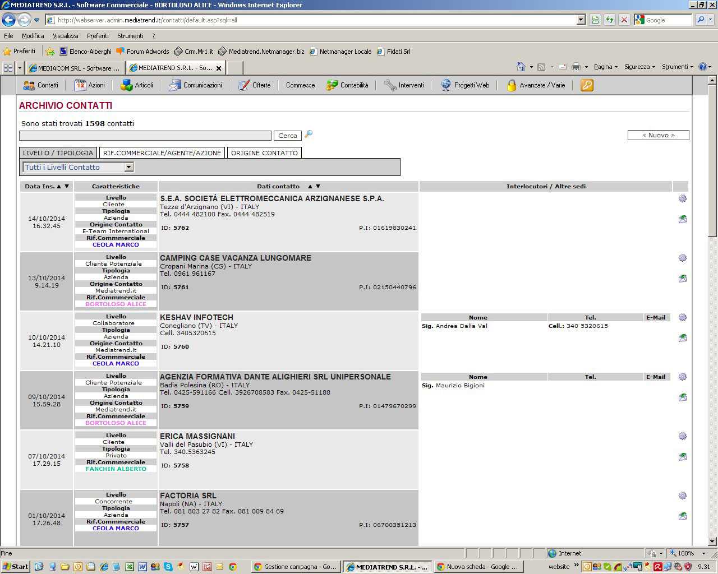Click the Windows Start button

[x=15, y=567]
